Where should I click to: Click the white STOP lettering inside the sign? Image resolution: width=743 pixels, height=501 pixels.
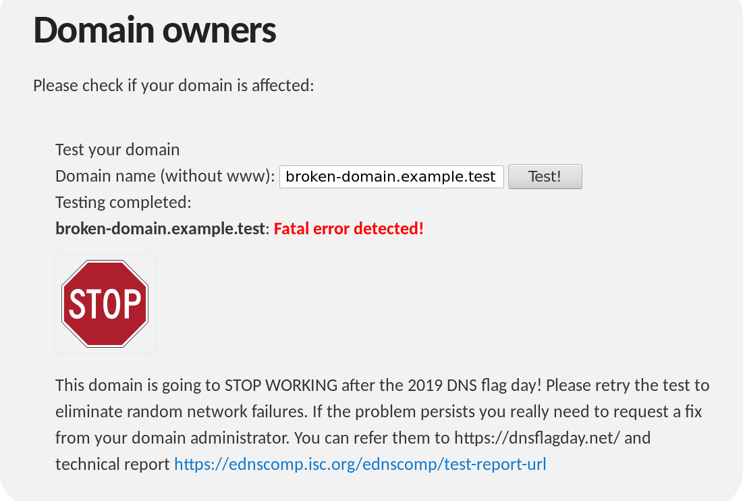pyautogui.click(x=105, y=304)
